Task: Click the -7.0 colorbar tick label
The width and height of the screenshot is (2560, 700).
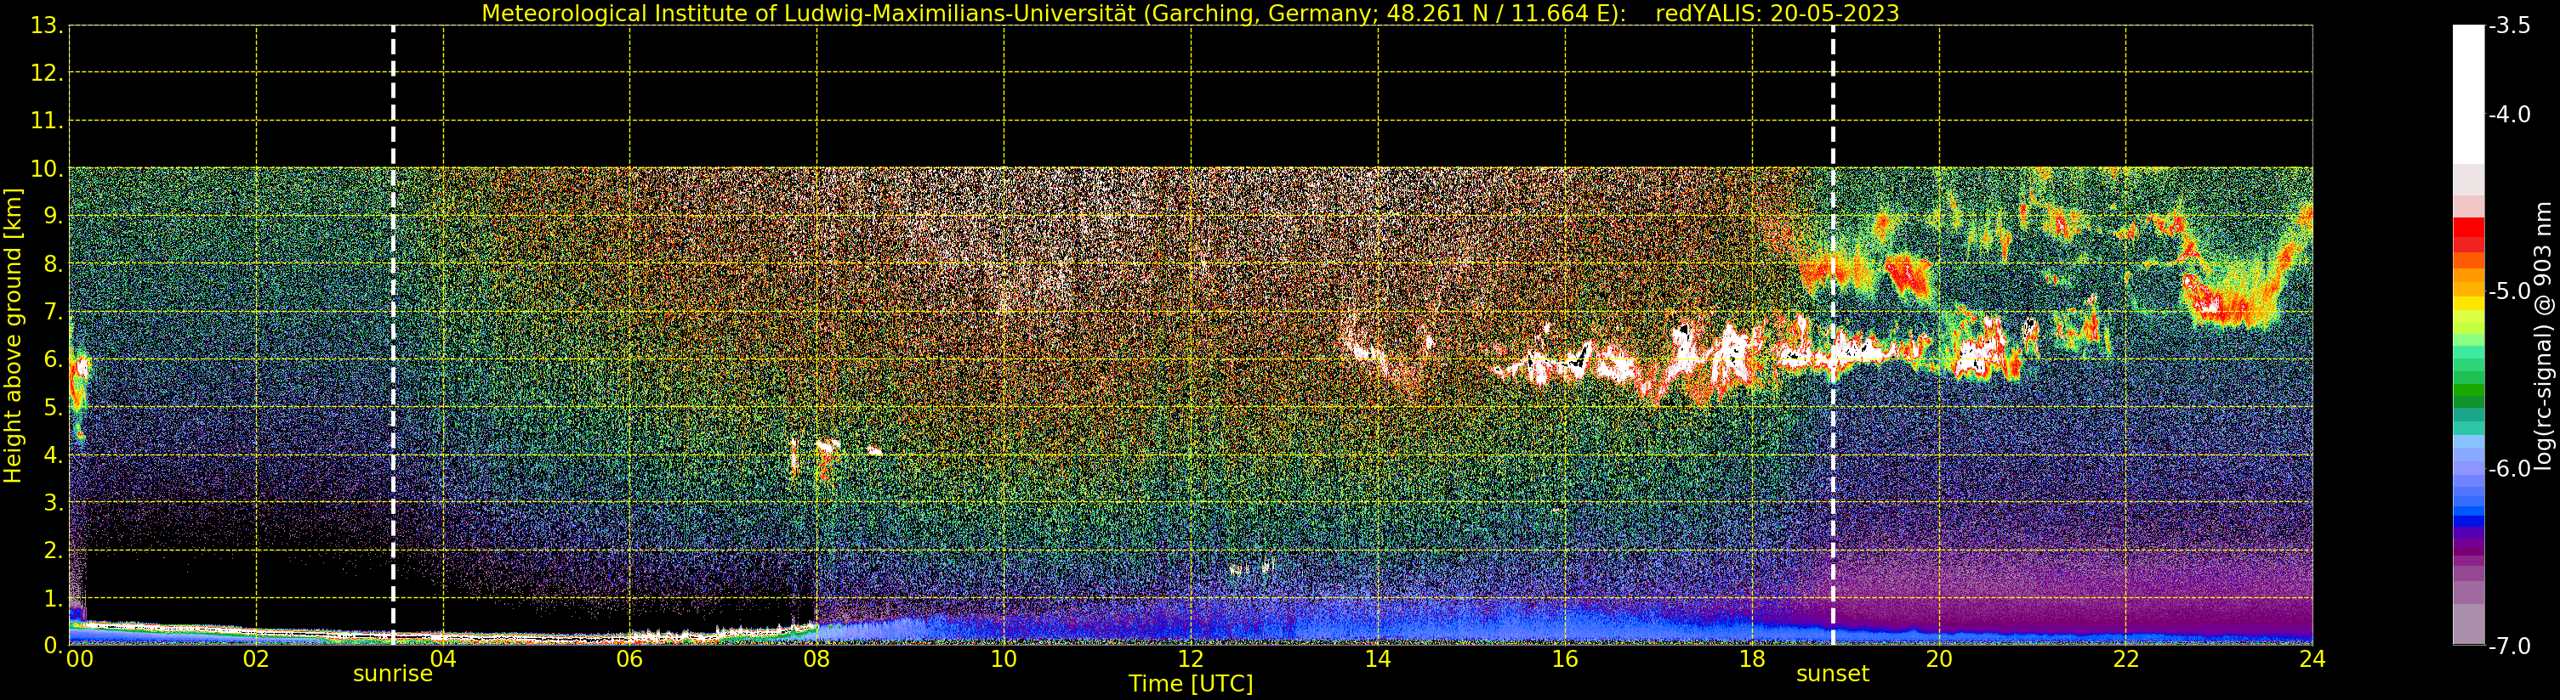Action: pos(2509,646)
